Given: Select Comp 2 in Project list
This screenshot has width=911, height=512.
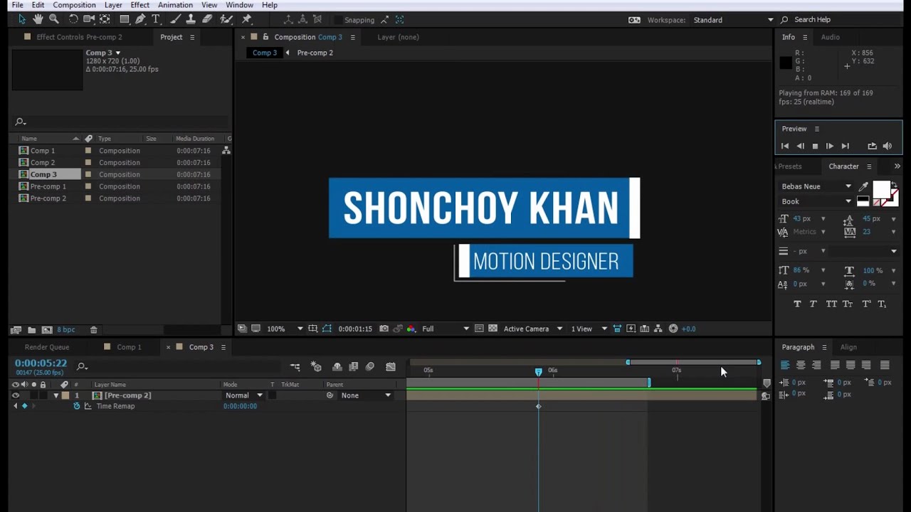Looking at the screenshot, I should (x=42, y=162).
